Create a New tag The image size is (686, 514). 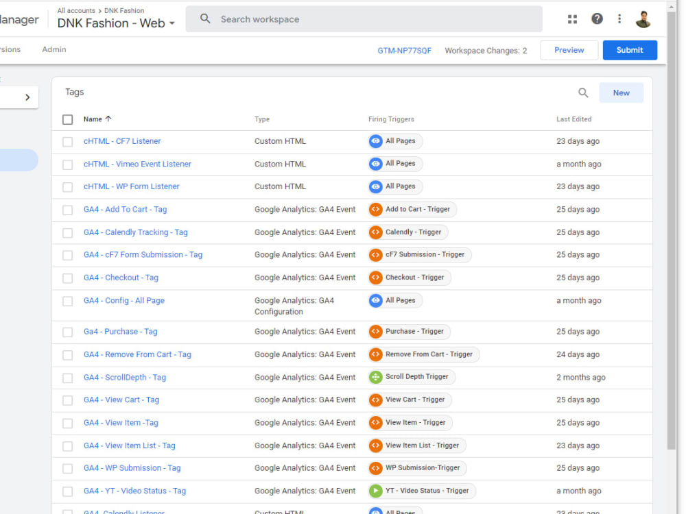(x=621, y=93)
